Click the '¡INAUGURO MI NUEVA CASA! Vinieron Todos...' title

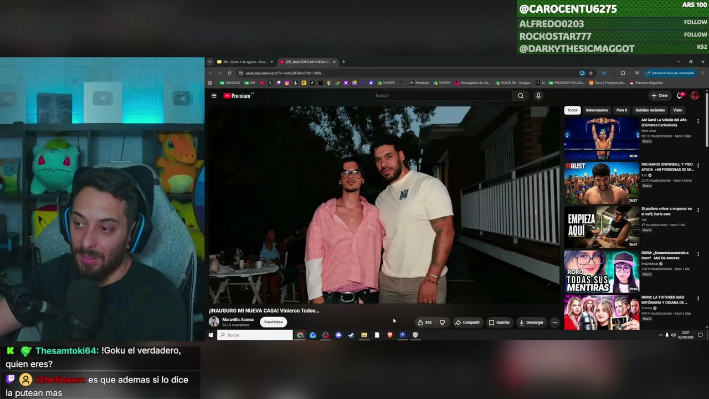(264, 310)
